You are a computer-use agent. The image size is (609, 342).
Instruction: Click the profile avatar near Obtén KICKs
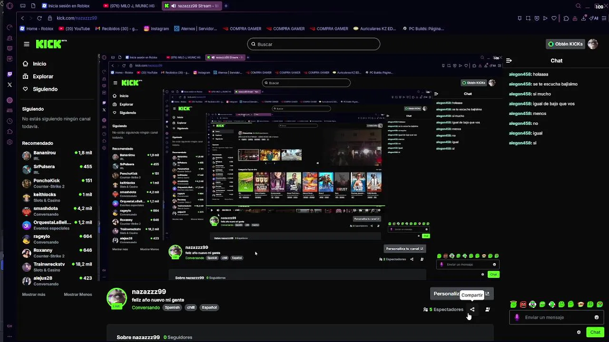[592, 44]
